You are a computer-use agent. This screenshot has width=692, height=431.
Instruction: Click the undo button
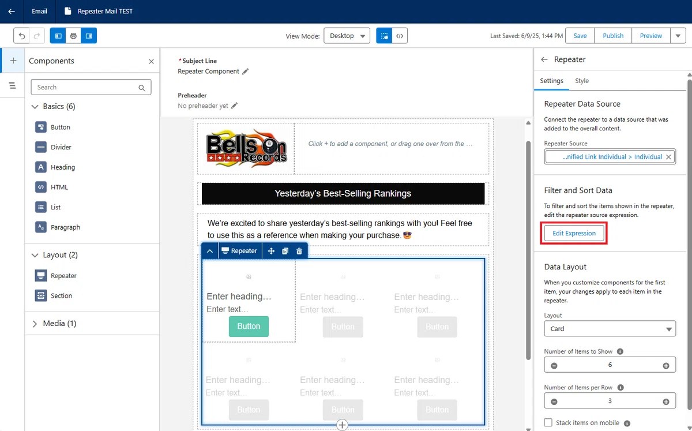(22, 36)
